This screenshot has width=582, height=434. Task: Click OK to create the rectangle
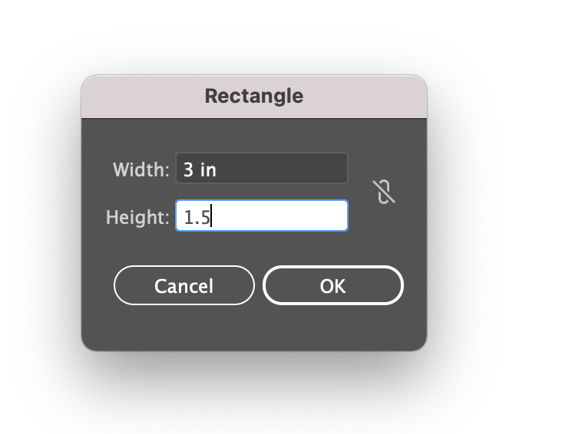pos(333,285)
